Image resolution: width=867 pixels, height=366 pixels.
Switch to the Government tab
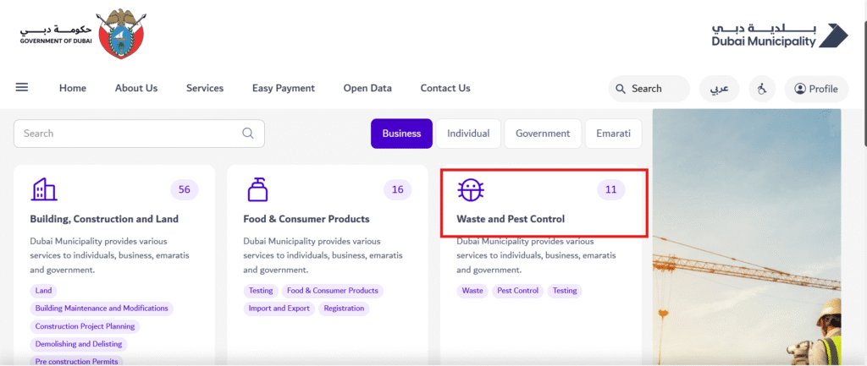tap(543, 134)
